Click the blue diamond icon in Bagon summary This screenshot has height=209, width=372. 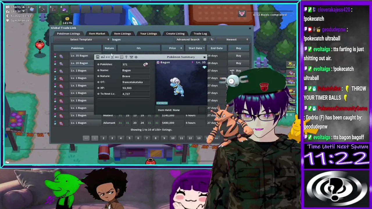(x=204, y=67)
